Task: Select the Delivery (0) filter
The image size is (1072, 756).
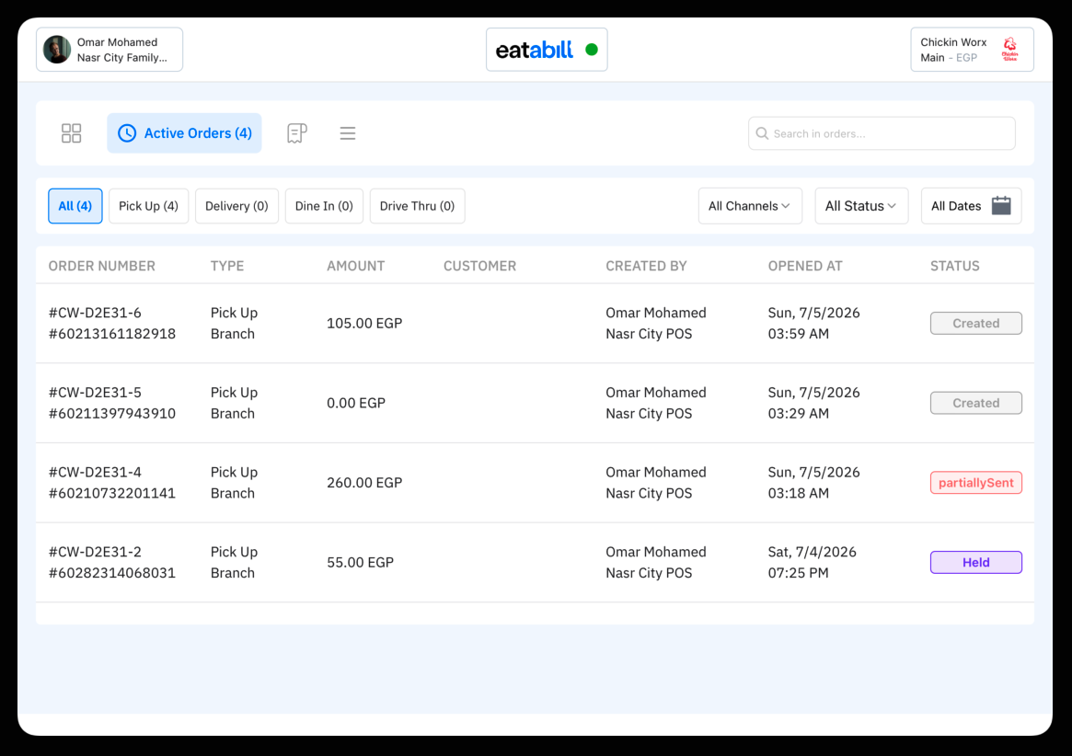Action: [x=236, y=206]
